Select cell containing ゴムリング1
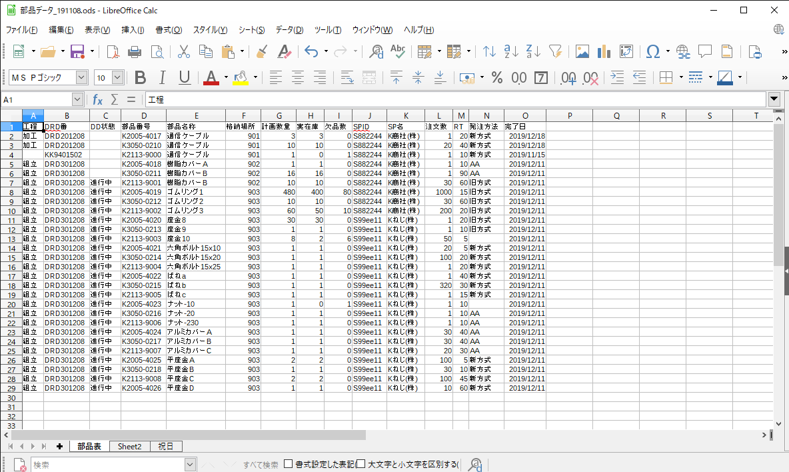 [196, 192]
